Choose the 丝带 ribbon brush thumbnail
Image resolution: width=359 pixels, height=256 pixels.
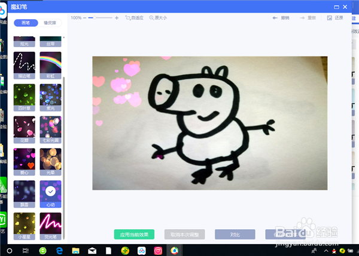pos(51,41)
